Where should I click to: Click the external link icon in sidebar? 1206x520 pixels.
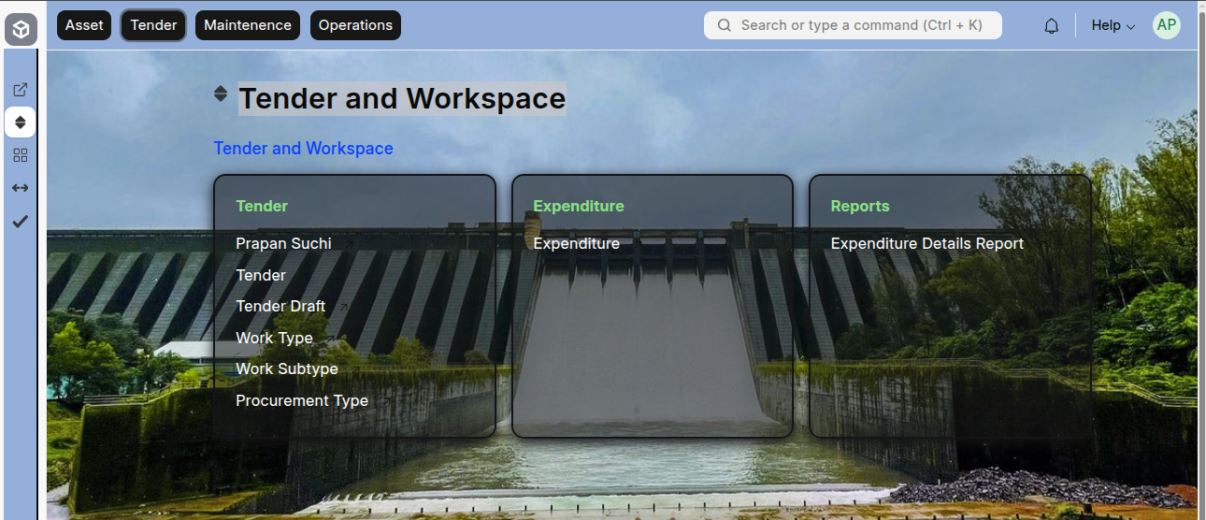pos(20,90)
